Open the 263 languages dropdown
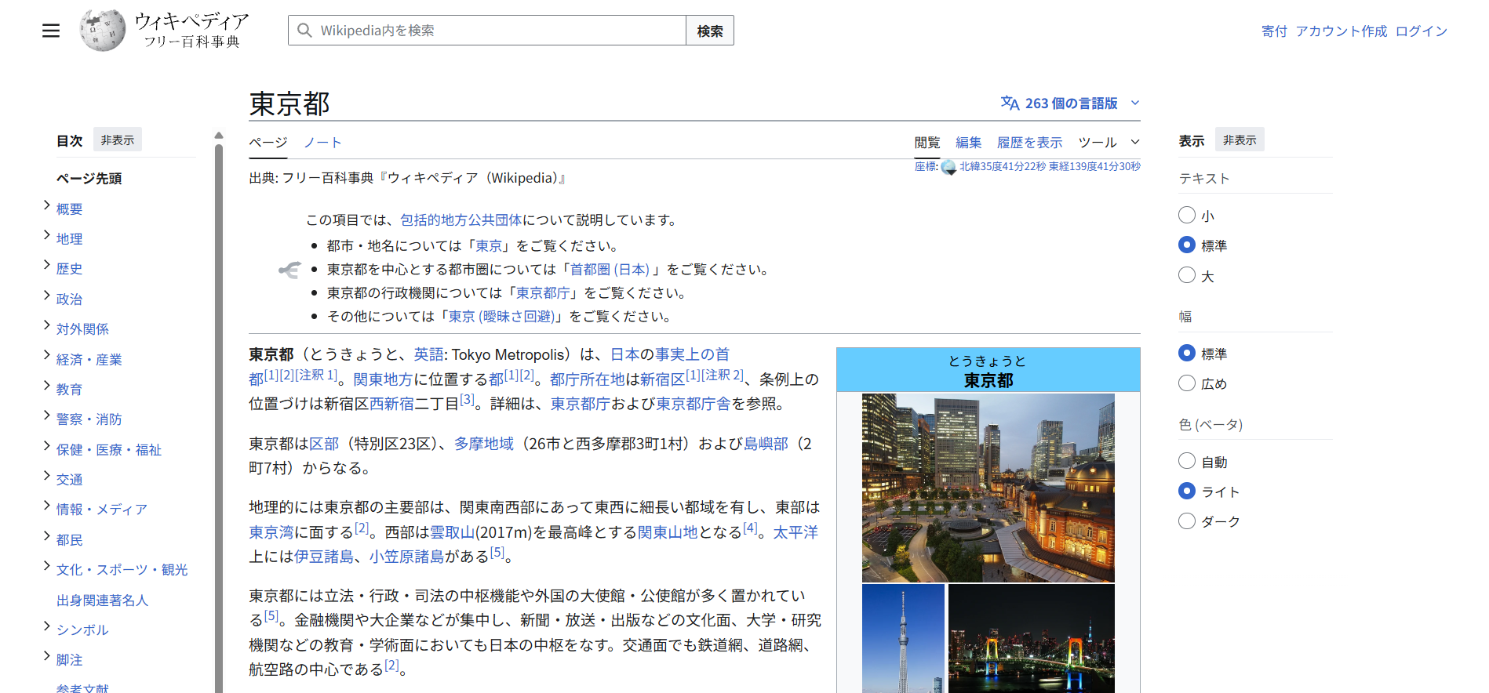This screenshot has width=1489, height=693. (1070, 103)
